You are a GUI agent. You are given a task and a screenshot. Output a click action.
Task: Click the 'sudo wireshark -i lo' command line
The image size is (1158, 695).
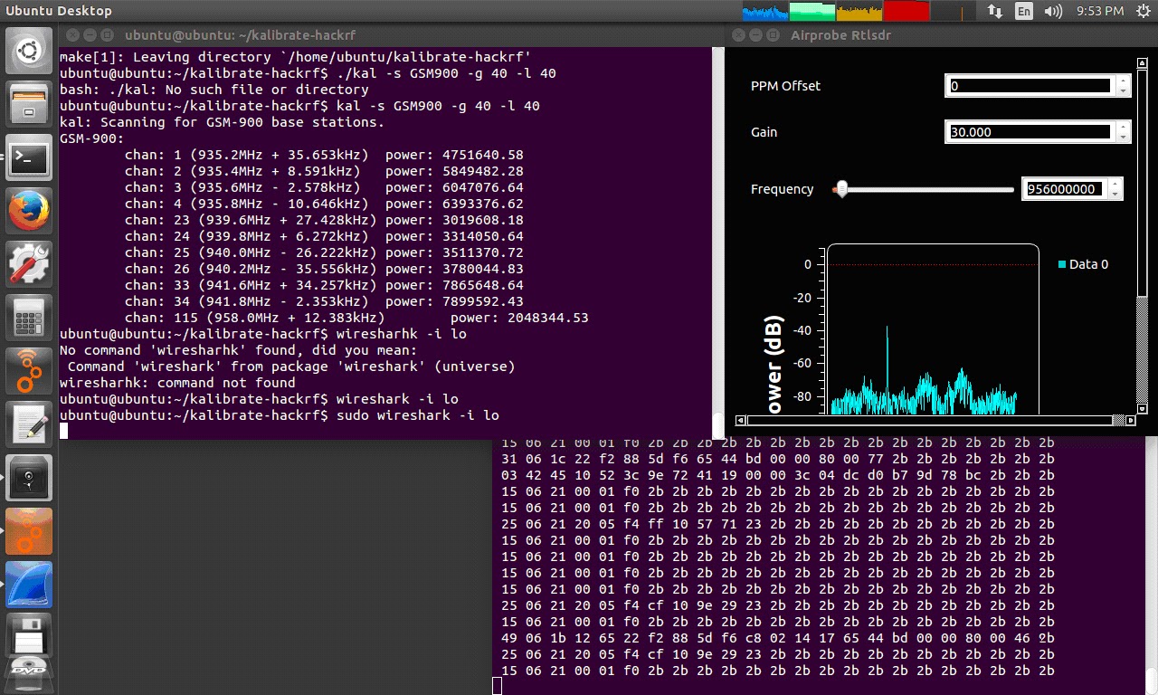(280, 415)
